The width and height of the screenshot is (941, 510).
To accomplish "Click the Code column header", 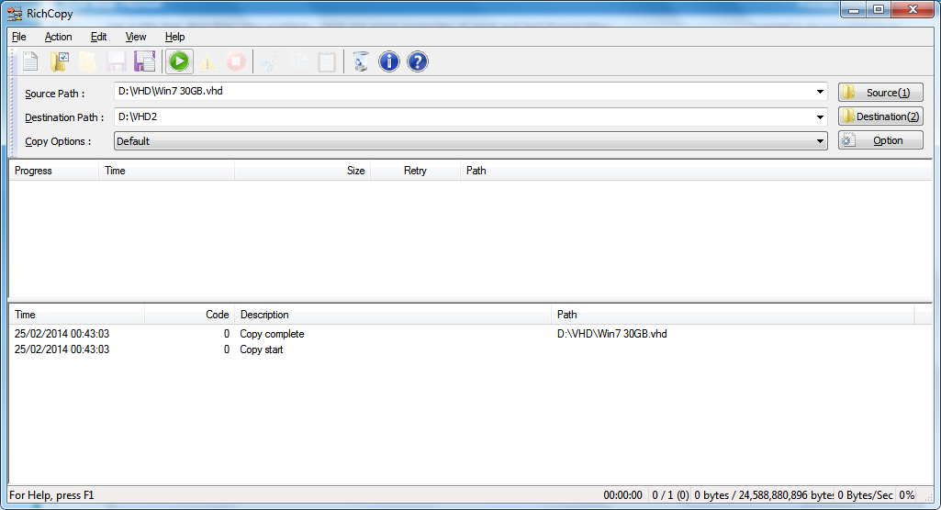I will click(x=189, y=315).
